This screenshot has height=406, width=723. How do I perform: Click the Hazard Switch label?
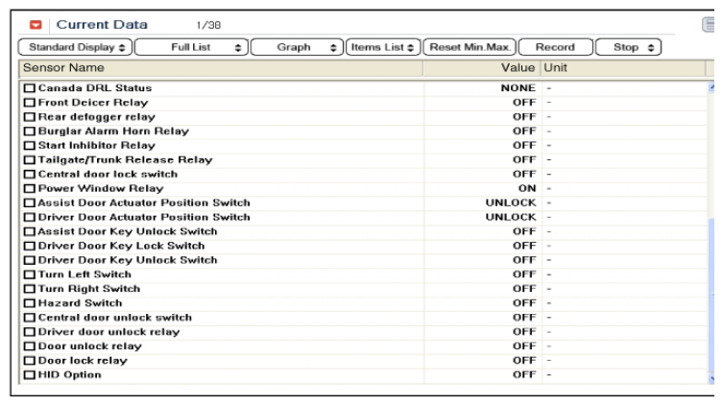coord(81,303)
